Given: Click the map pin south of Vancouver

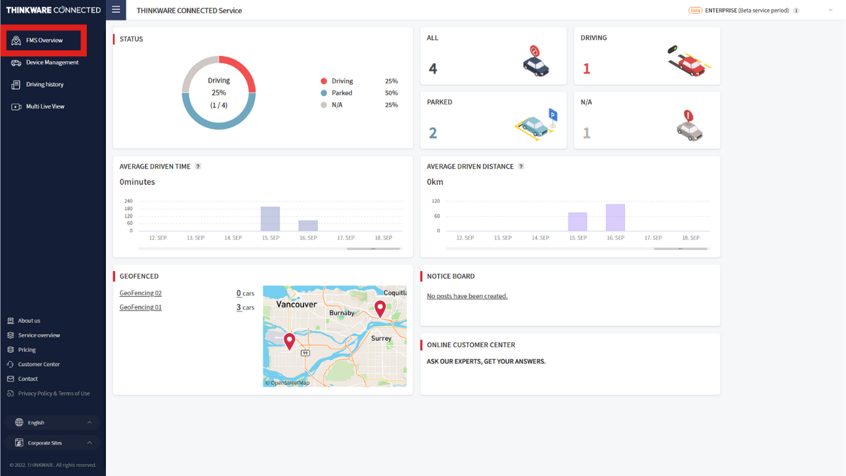Looking at the screenshot, I should (289, 342).
